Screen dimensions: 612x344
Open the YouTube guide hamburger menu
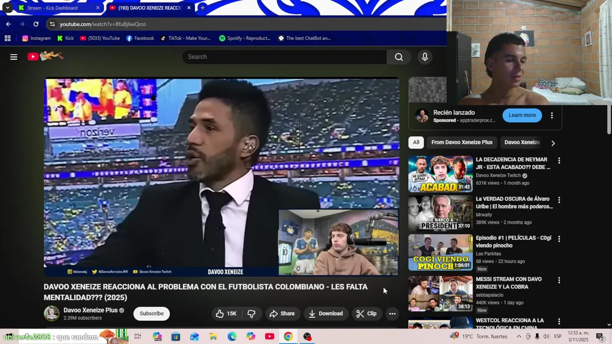[14, 57]
